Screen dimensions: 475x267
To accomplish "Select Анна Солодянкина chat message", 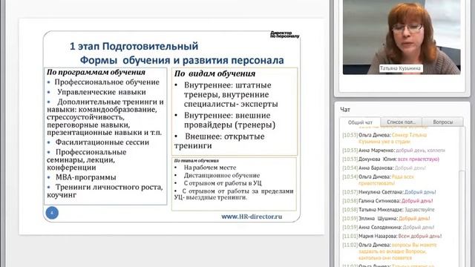I will click(x=388, y=227).
